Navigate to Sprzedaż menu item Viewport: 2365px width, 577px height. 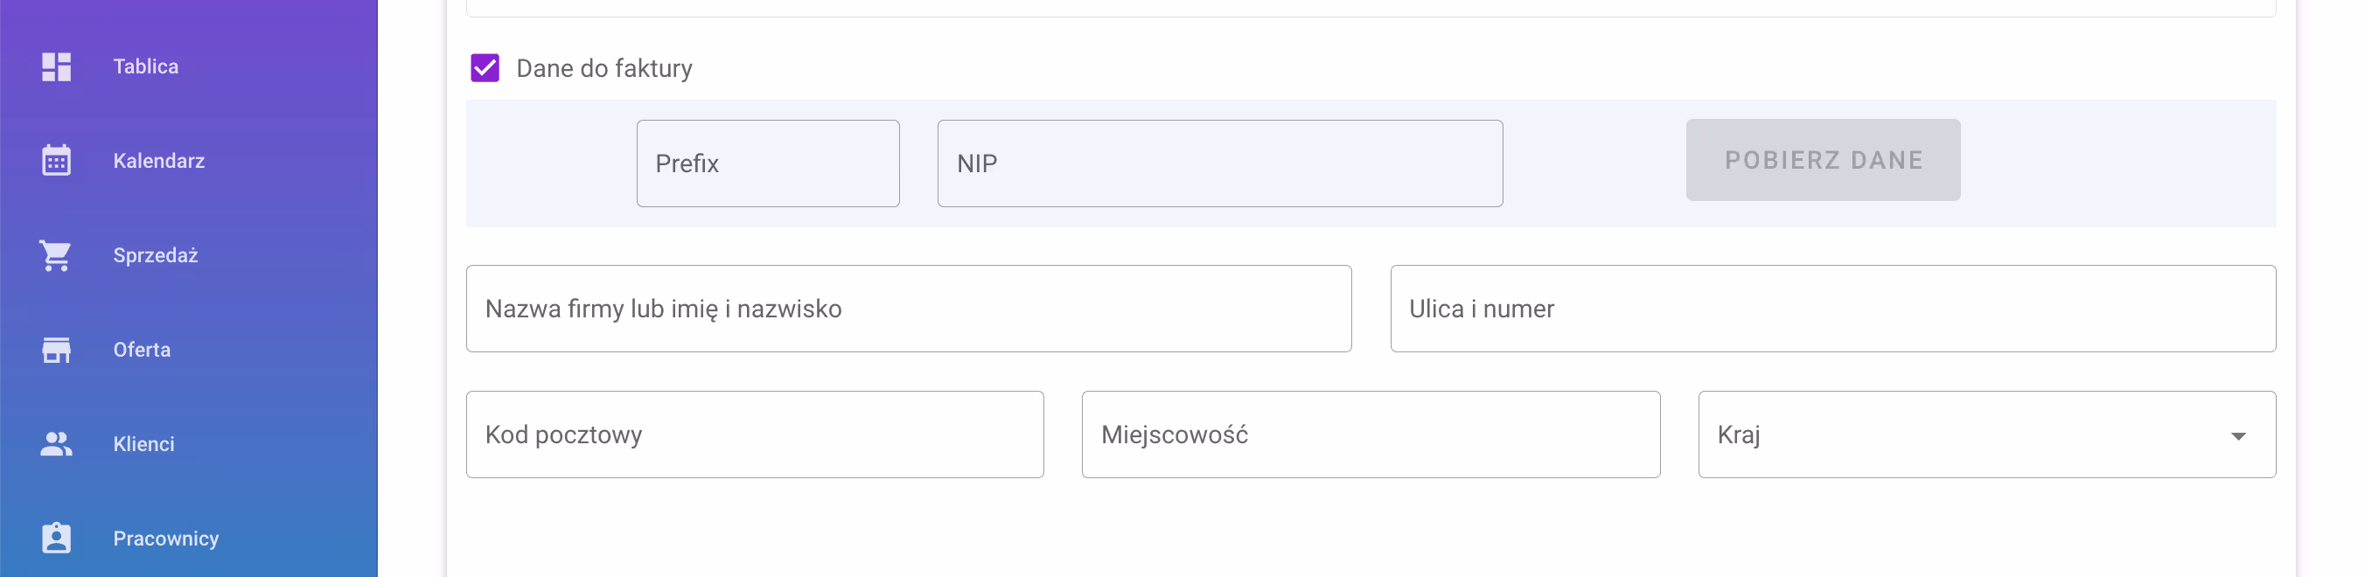point(156,255)
